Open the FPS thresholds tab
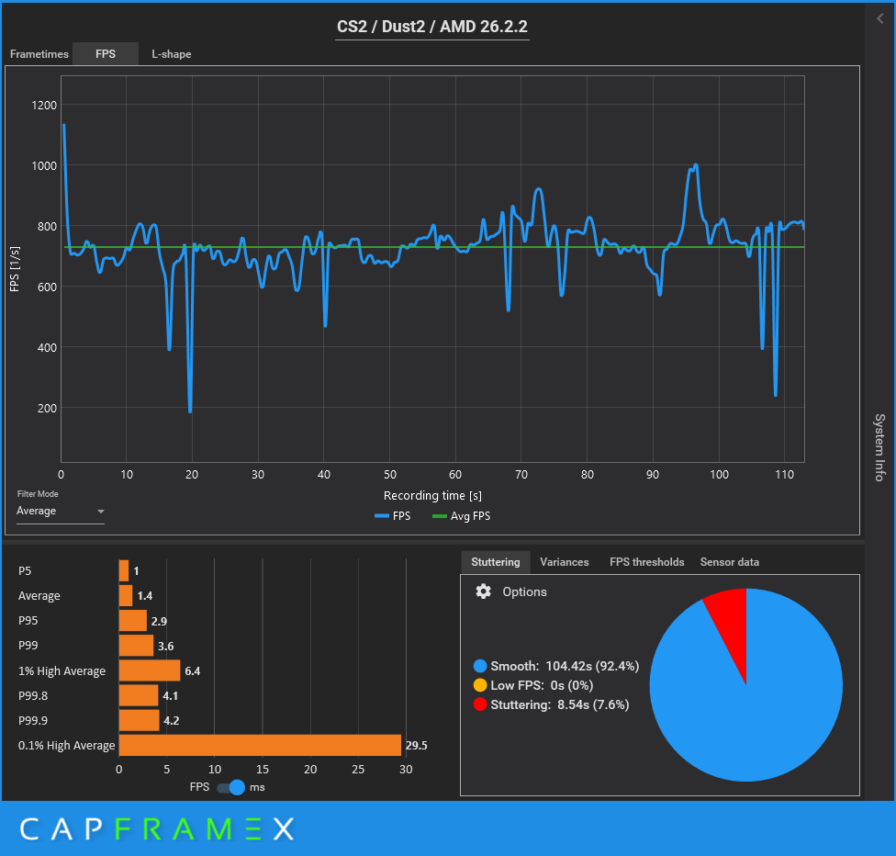 [646, 562]
